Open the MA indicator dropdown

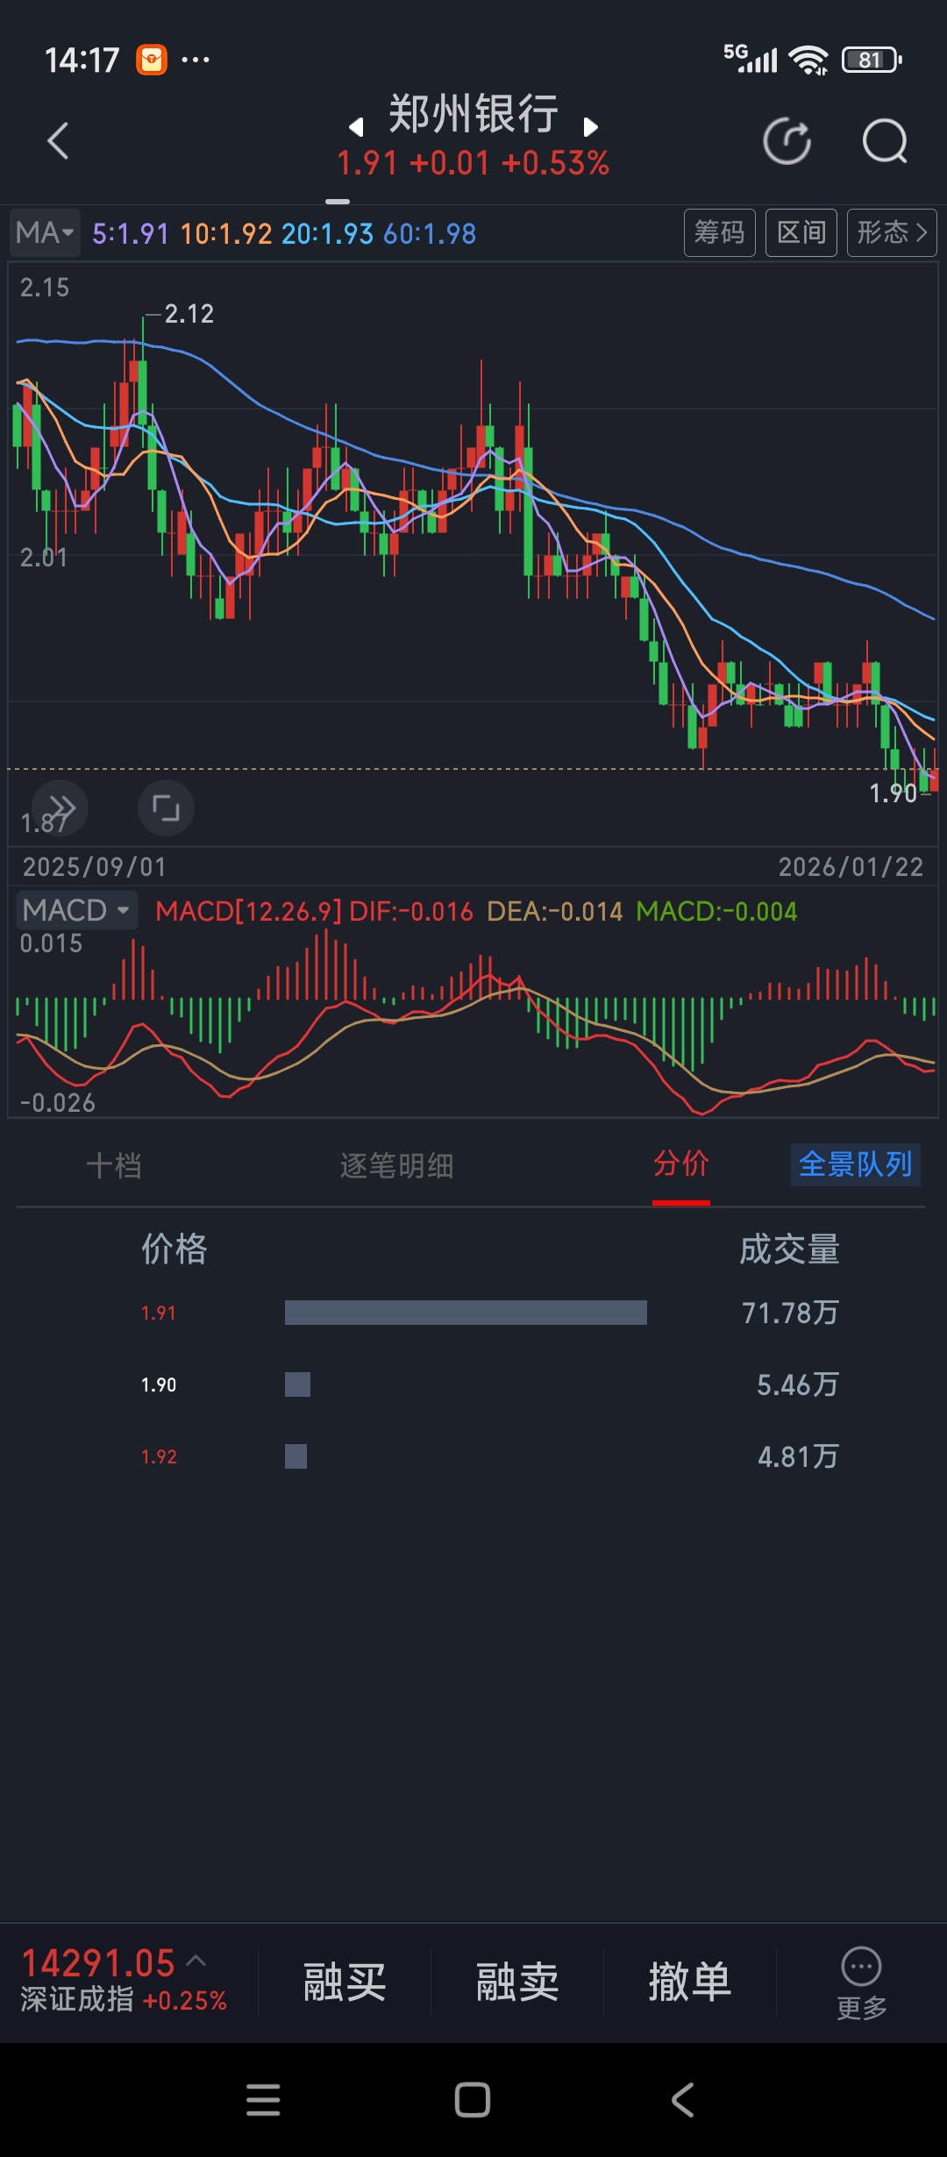coord(45,233)
